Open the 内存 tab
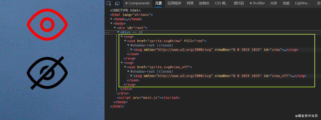The image size is (321, 120). (274, 3)
